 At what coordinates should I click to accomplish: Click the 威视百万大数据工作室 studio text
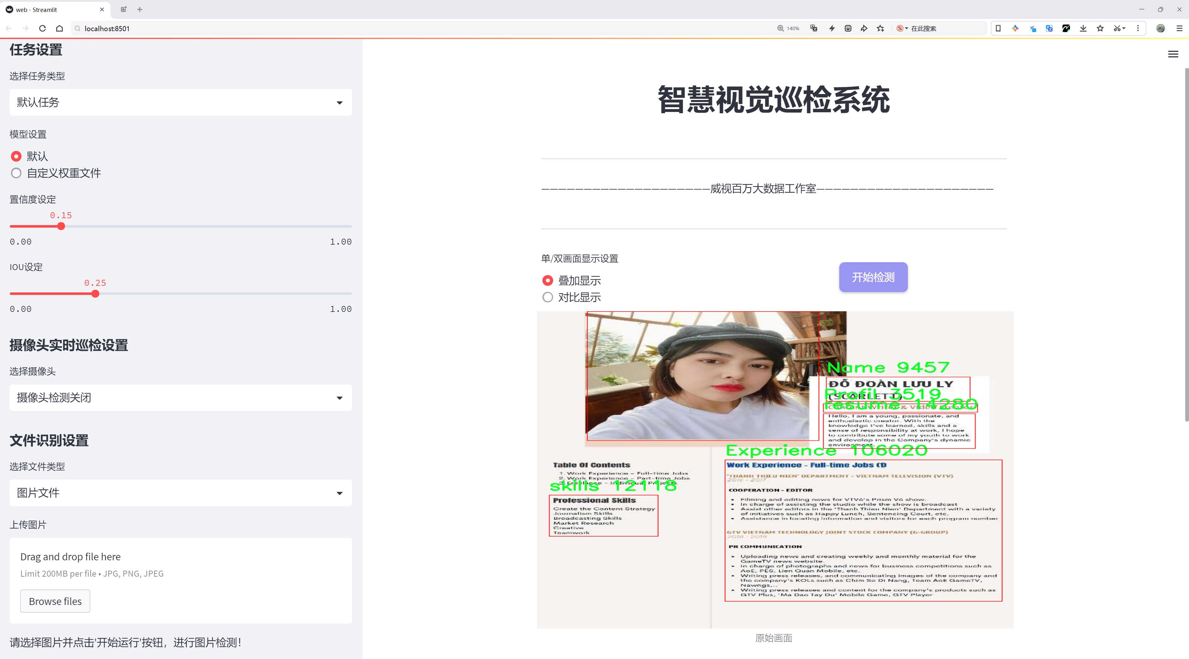pos(763,188)
